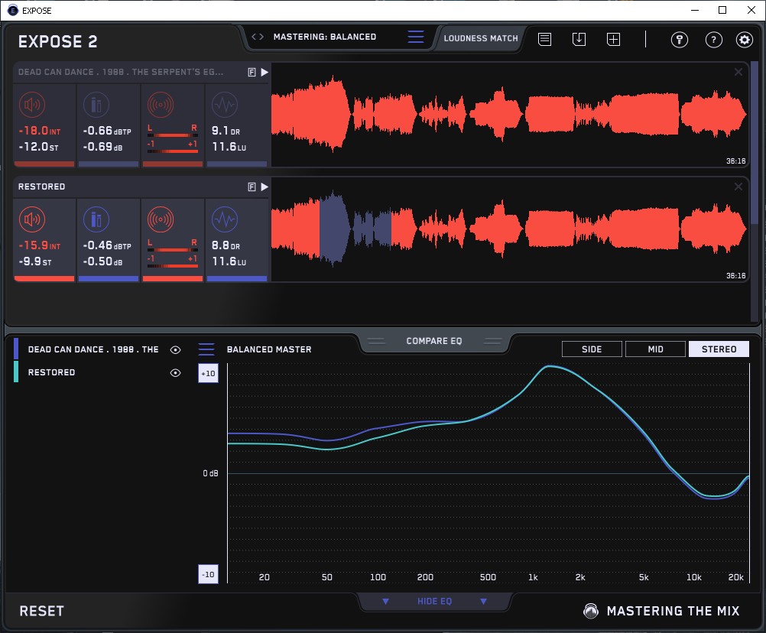Click the add track plus icon
This screenshot has height=633, width=766.
point(614,39)
